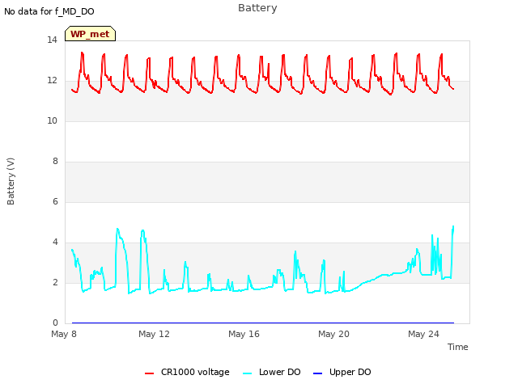Click the 14 y-axis tick label
This screenshot has width=518, height=388.
point(52,40)
